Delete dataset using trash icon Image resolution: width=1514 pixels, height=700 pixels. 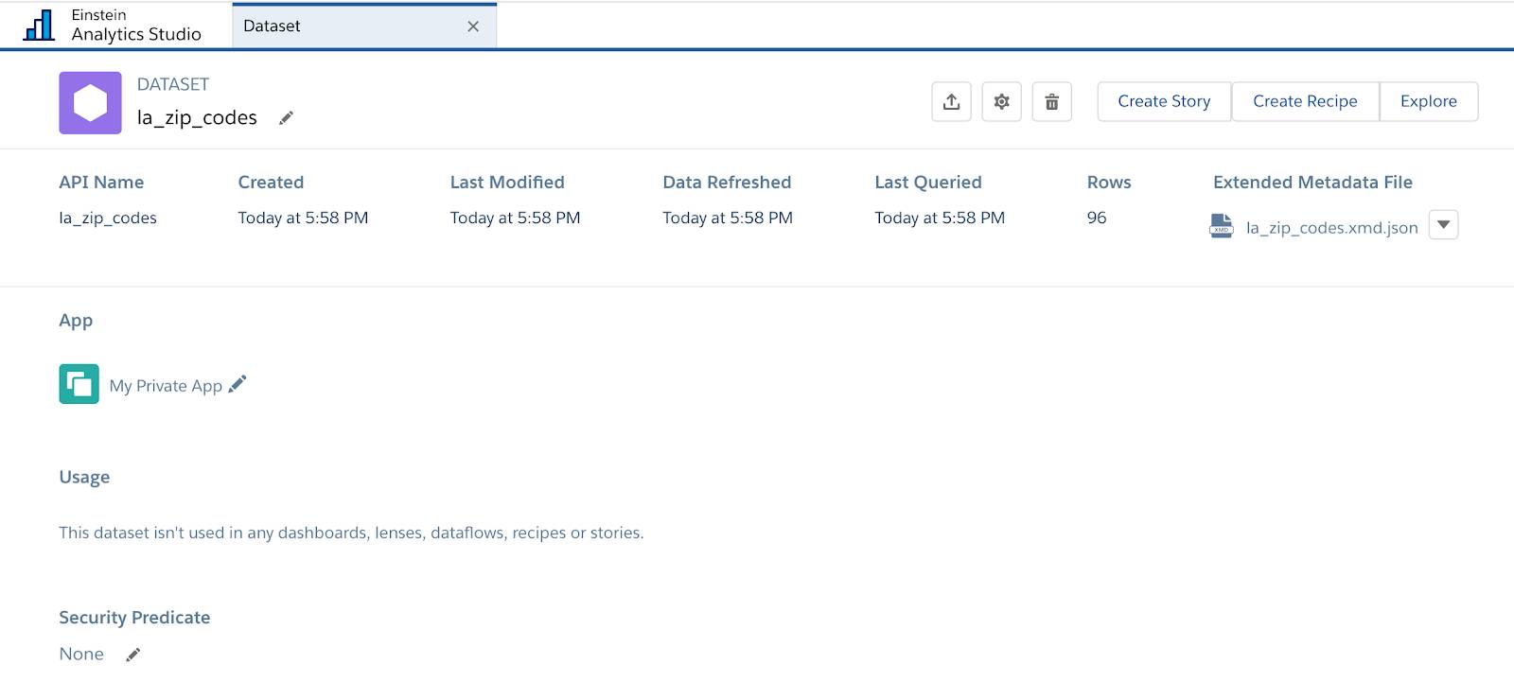[x=1051, y=101]
